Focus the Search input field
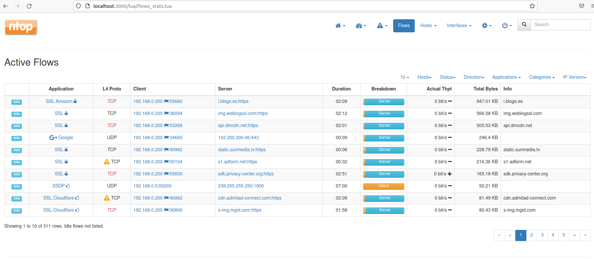Screen dimensions: 594x259 (x=560, y=25)
